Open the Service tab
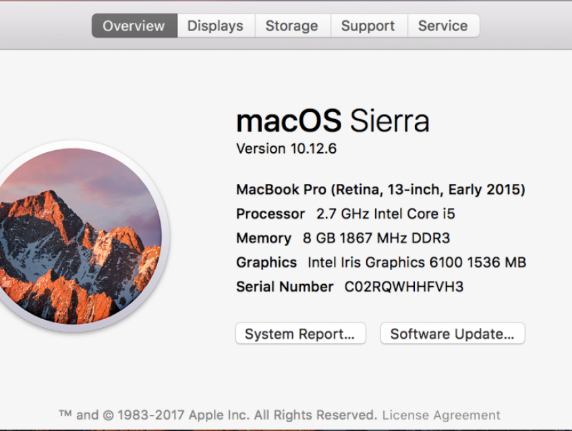Image resolution: width=572 pixels, height=431 pixels. [x=443, y=26]
